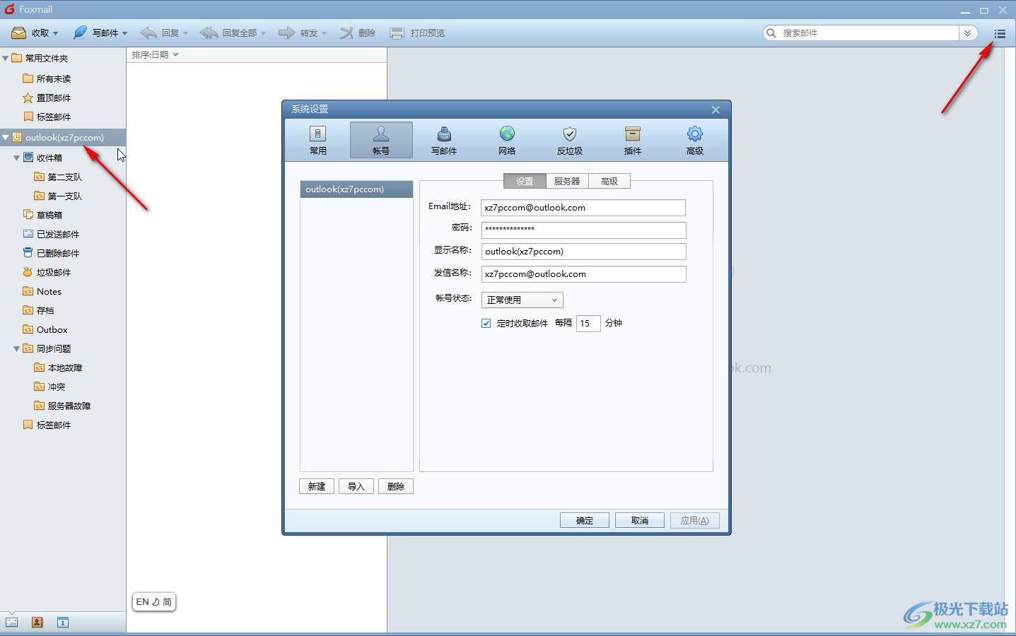Open the 帐号状态 正常使用 dropdown
Screen dimensions: 1016x636
click(522, 300)
